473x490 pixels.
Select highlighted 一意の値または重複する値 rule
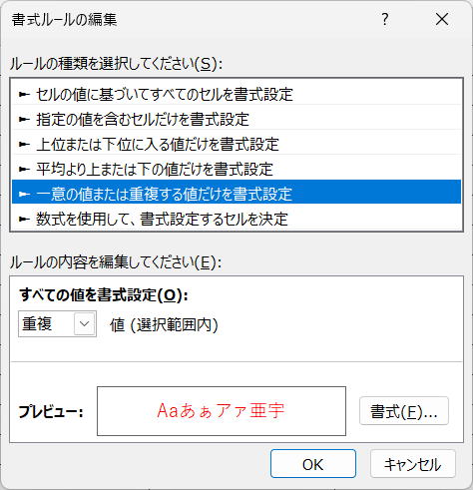pyautogui.click(x=236, y=192)
